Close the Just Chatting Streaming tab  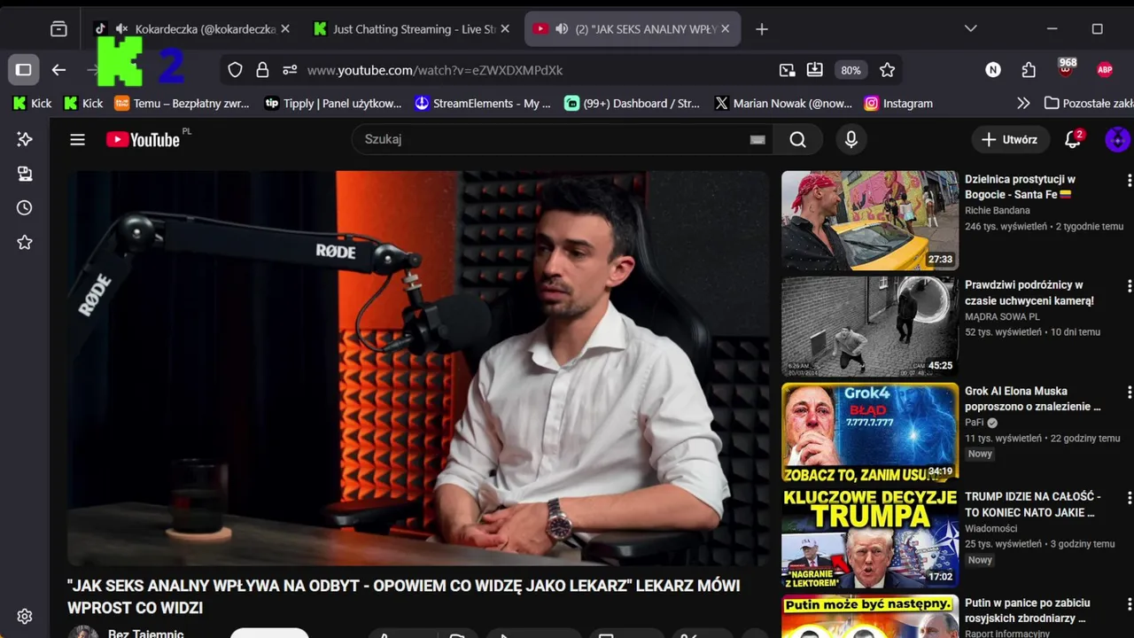coord(505,29)
